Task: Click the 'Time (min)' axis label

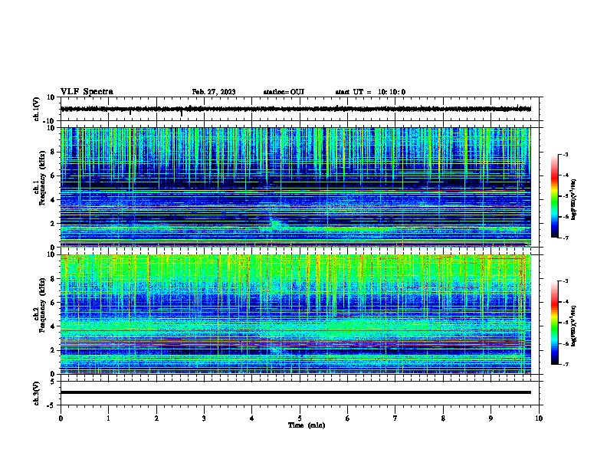Action: [x=307, y=425]
